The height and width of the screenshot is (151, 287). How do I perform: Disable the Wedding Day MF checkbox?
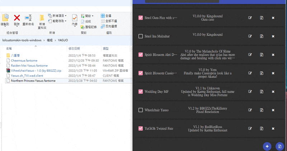click(x=141, y=91)
